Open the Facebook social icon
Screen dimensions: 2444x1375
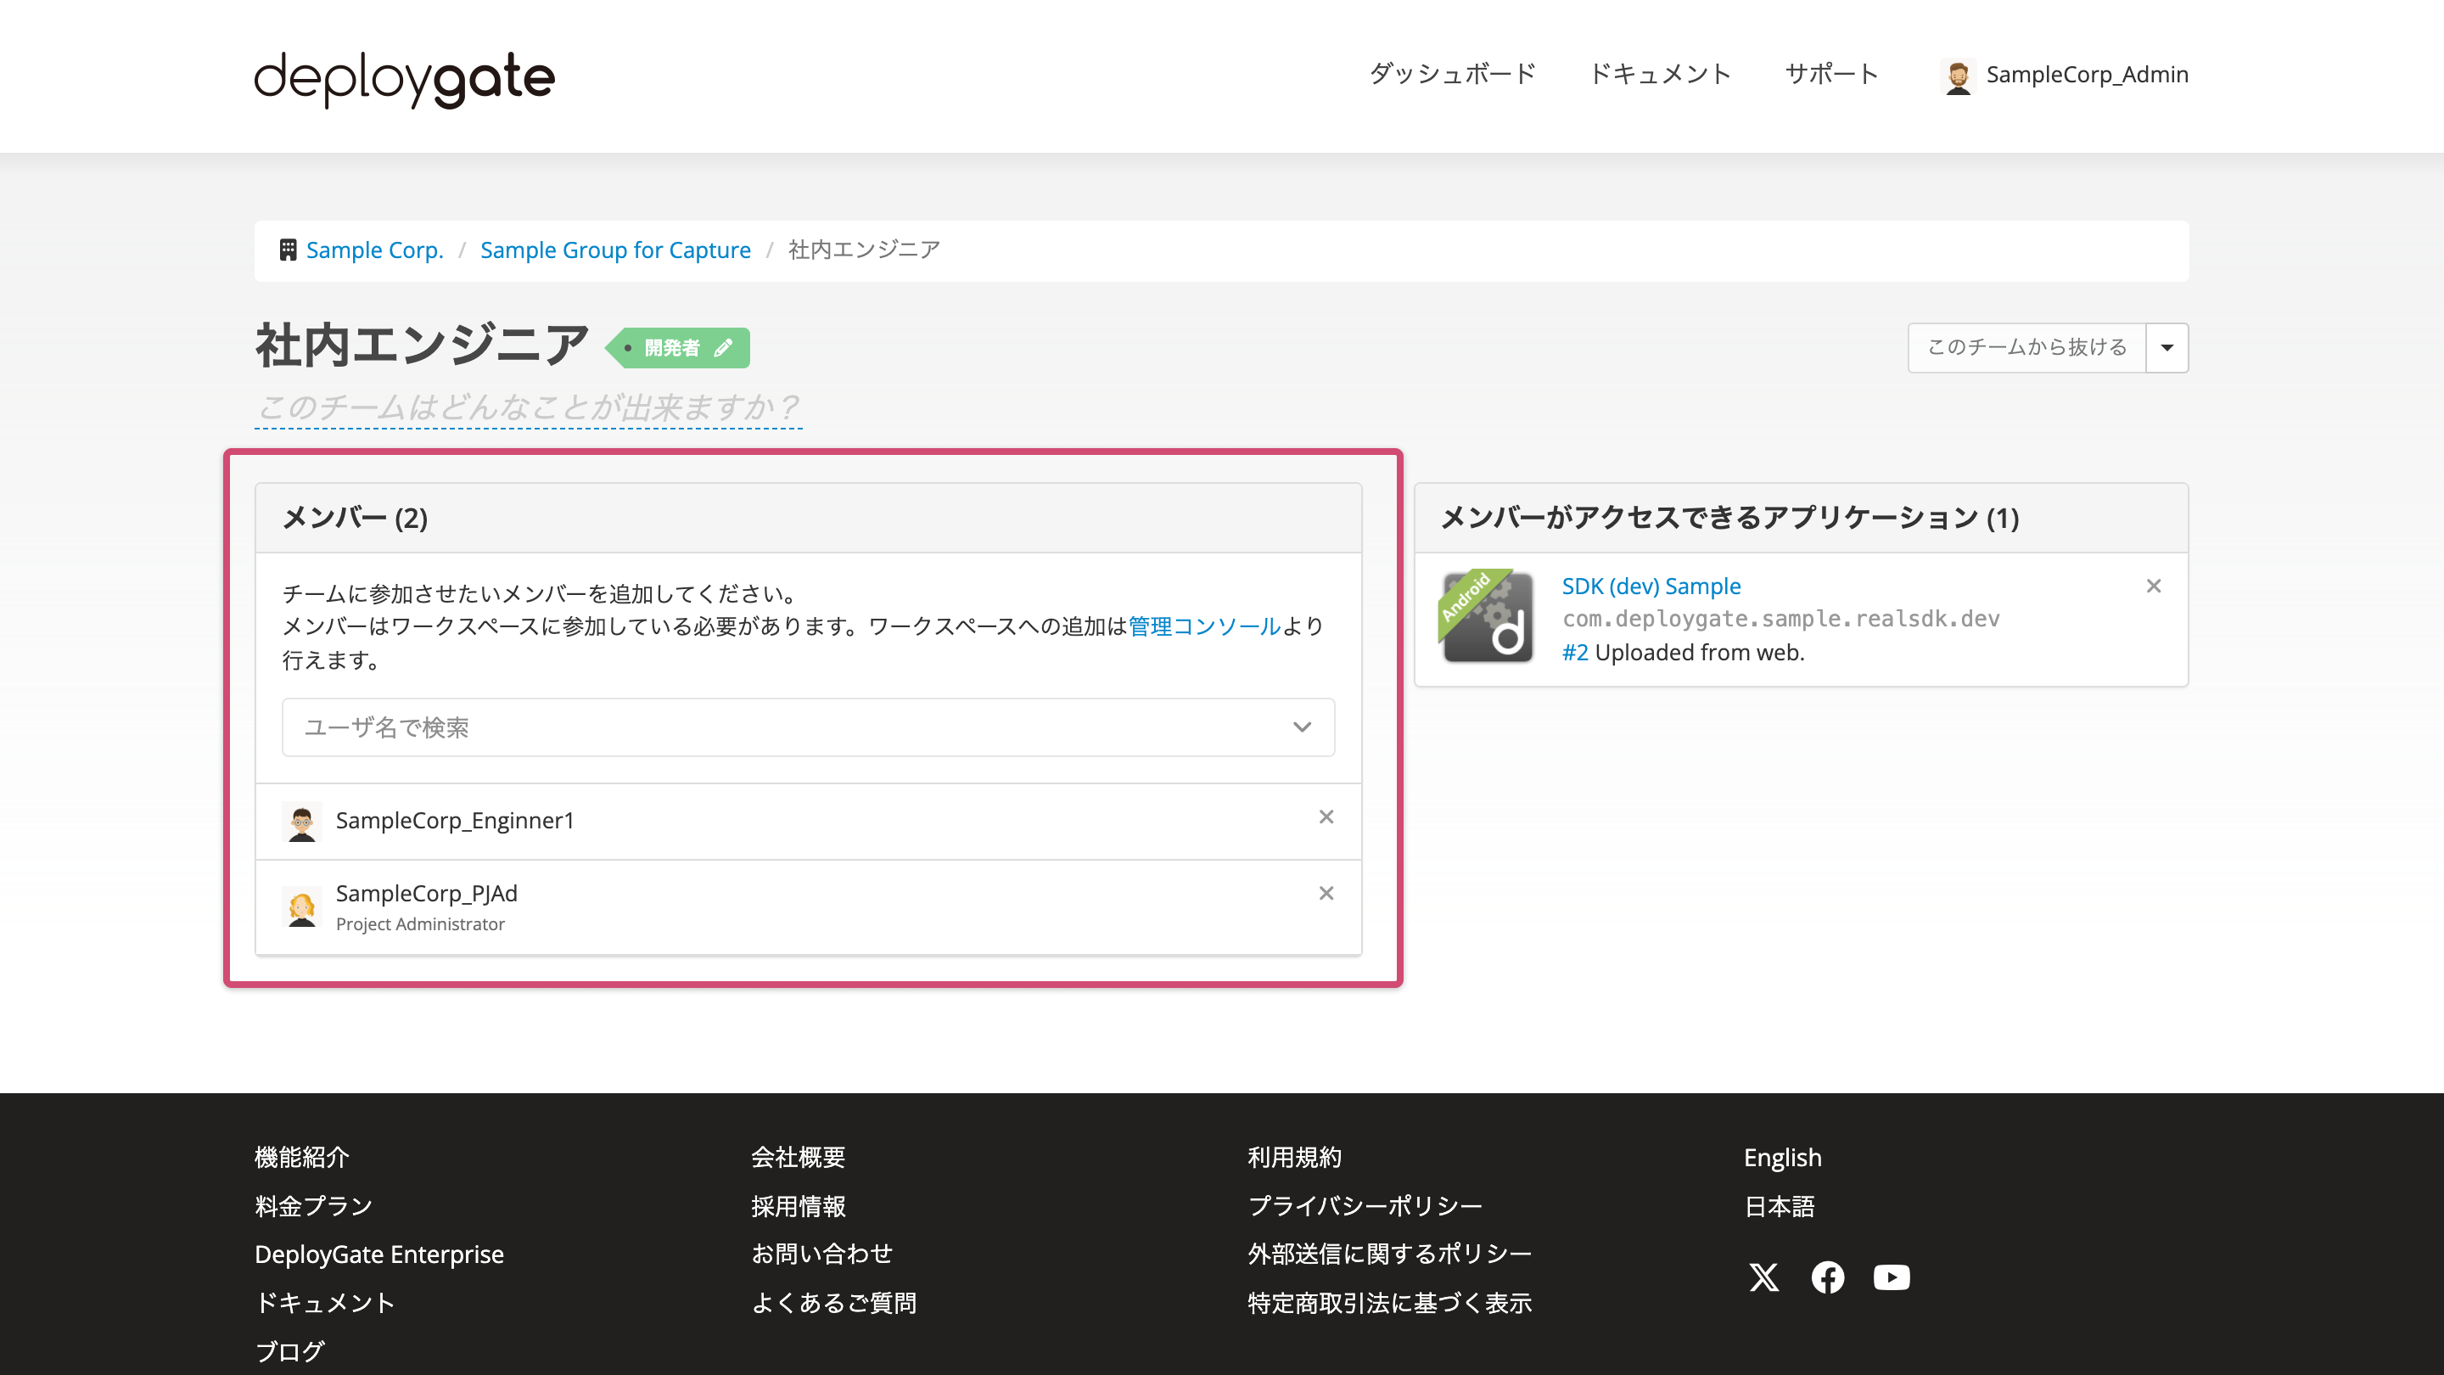coord(1827,1277)
